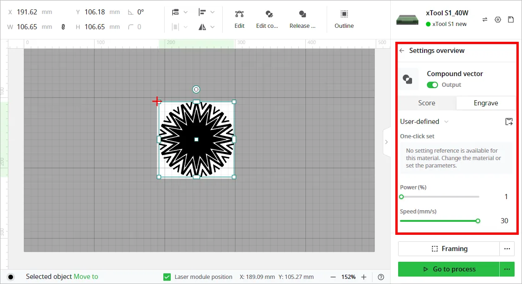Image resolution: width=522 pixels, height=284 pixels.
Task: Open the align objects dropdown
Action: [x=206, y=13]
